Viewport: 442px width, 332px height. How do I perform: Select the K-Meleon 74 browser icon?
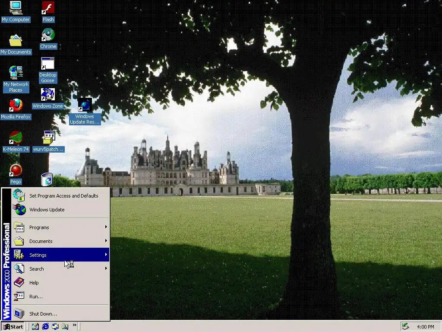pyautogui.click(x=16, y=138)
